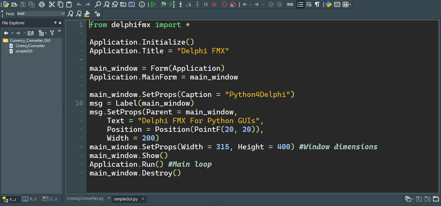Pause script execution
Image resolution: width=441 pixels, height=206 pixels.
[x=206, y=4]
